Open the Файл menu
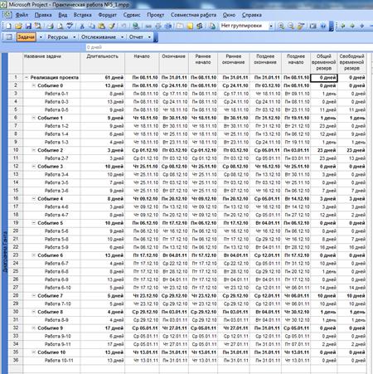 (22, 15)
